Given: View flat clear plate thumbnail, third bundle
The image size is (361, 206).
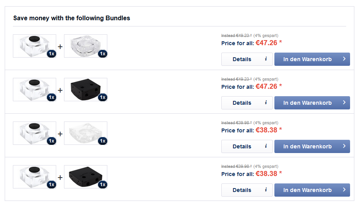Looking at the screenshot, I should [85, 133].
